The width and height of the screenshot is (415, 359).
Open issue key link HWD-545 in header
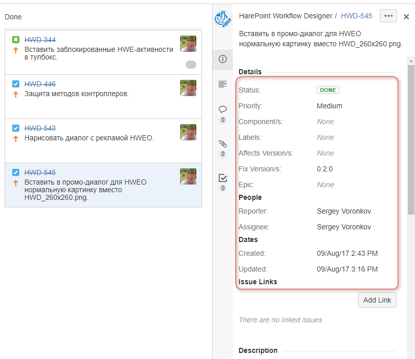click(x=356, y=16)
